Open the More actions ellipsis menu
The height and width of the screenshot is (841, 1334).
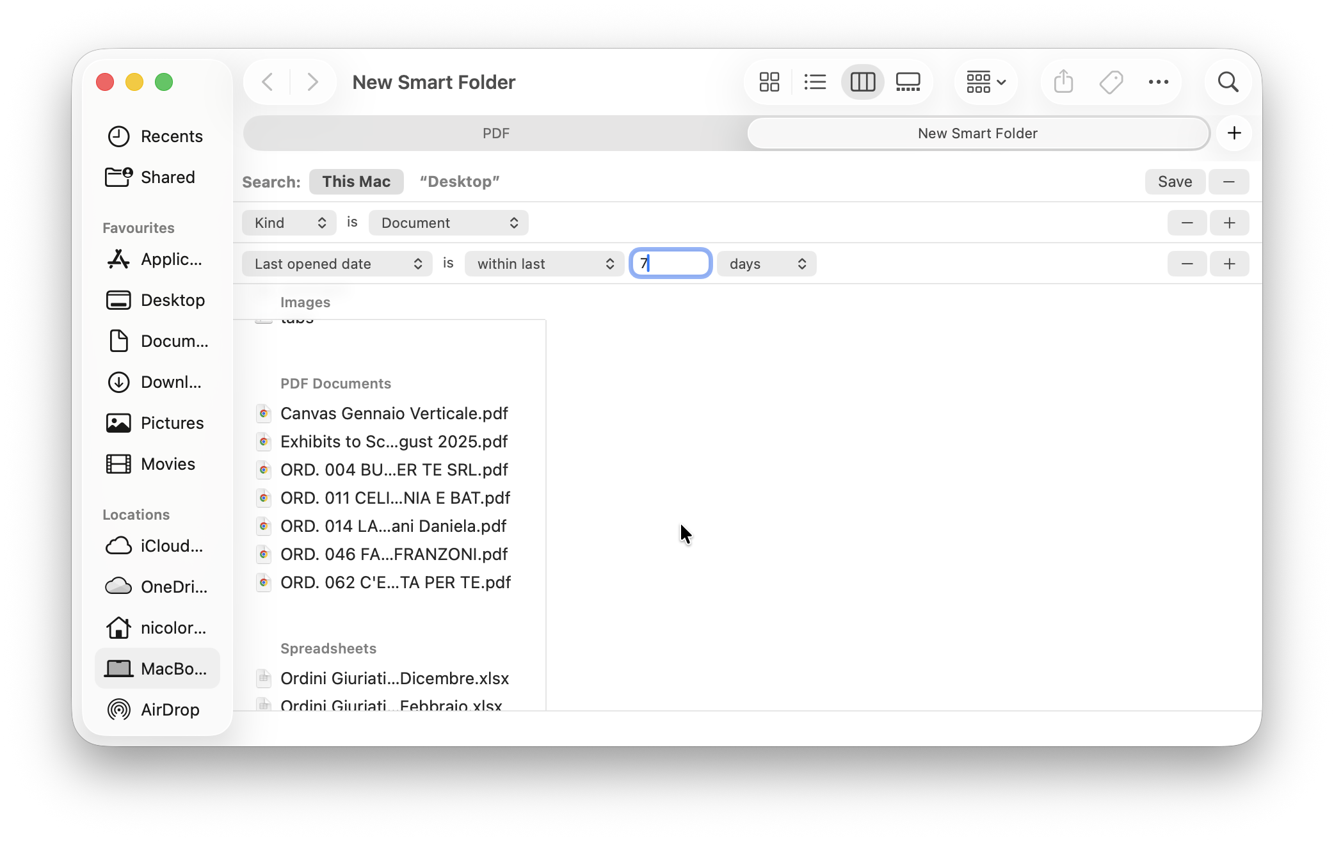click(x=1159, y=82)
